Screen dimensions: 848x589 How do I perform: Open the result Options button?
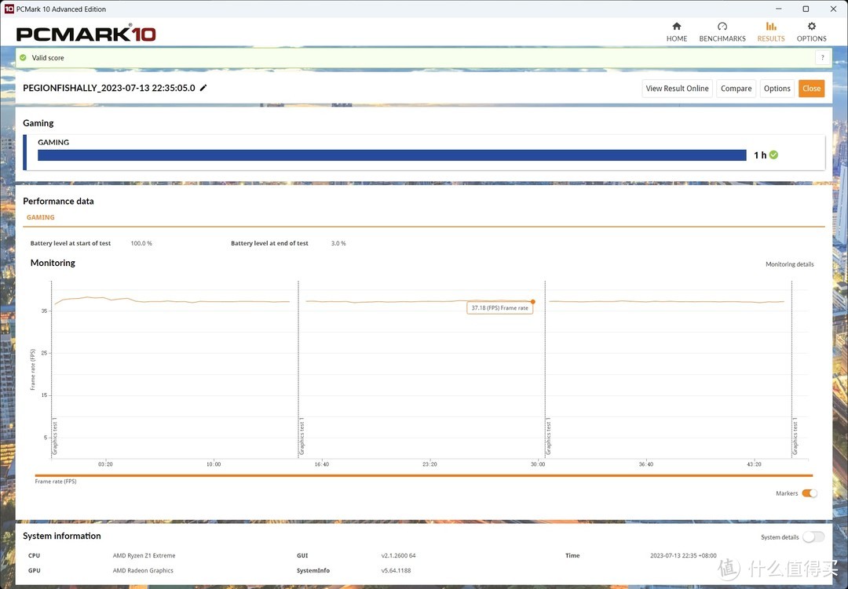777,88
